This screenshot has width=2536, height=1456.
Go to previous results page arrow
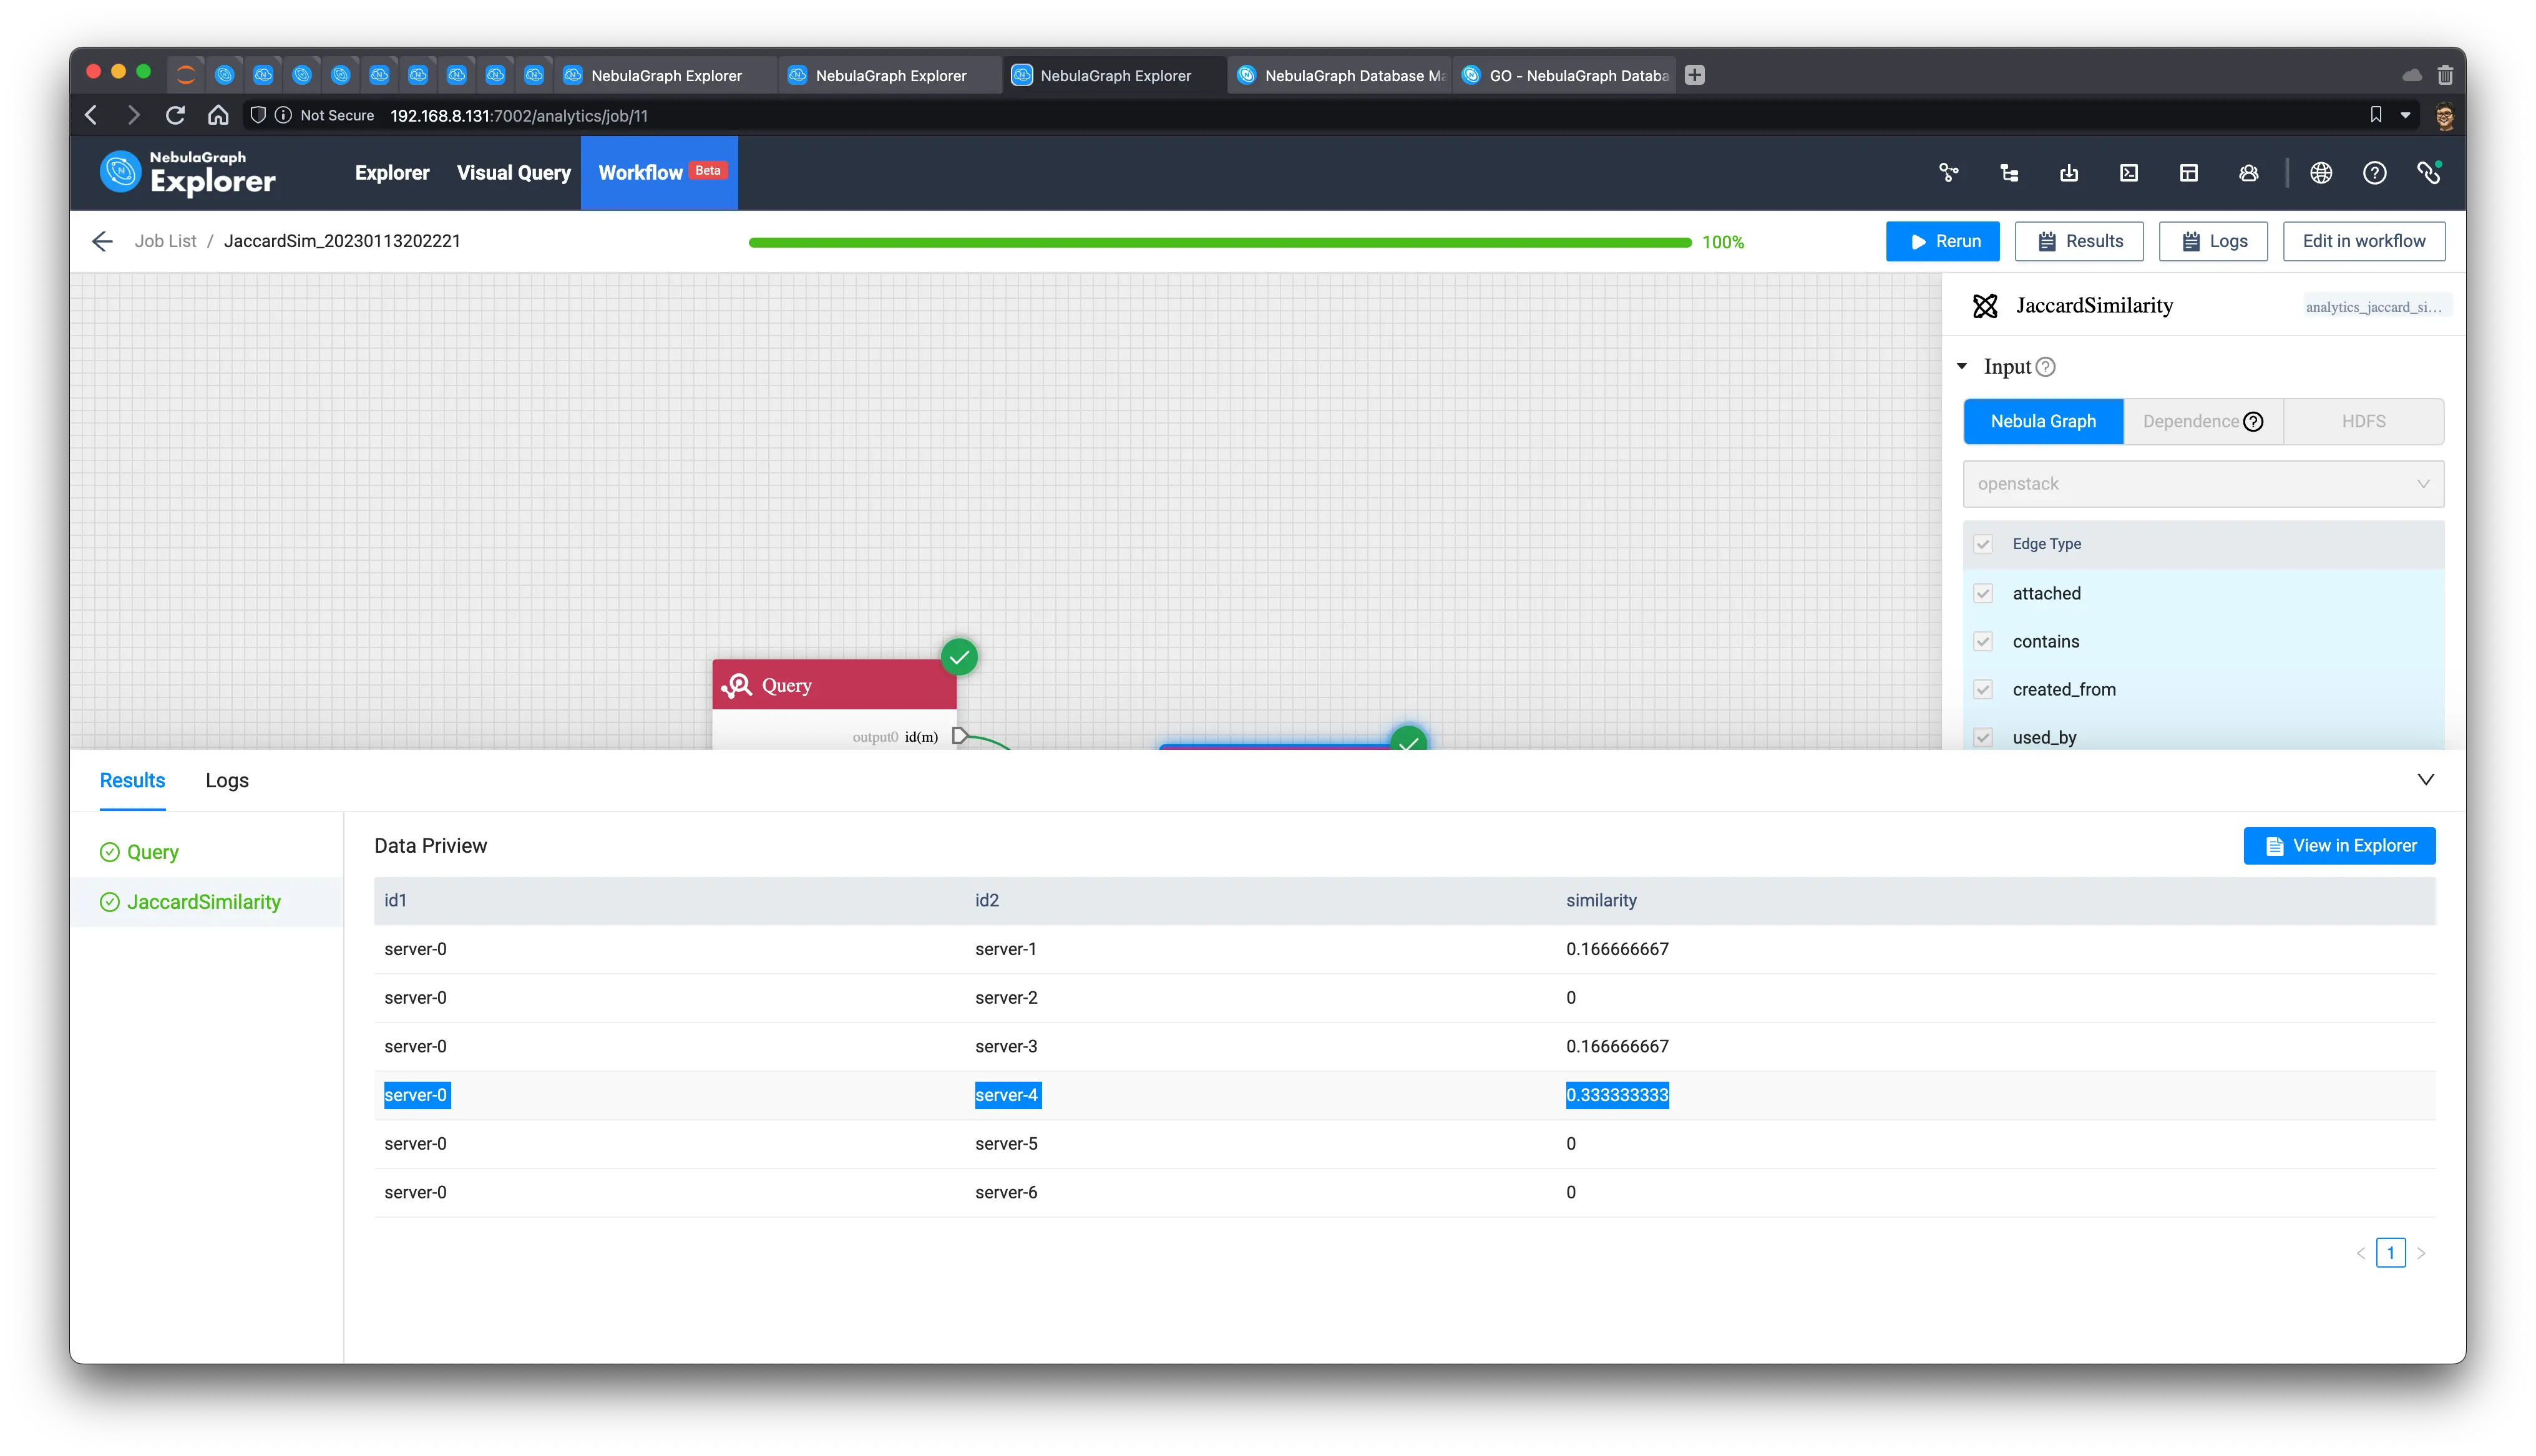[2361, 1253]
